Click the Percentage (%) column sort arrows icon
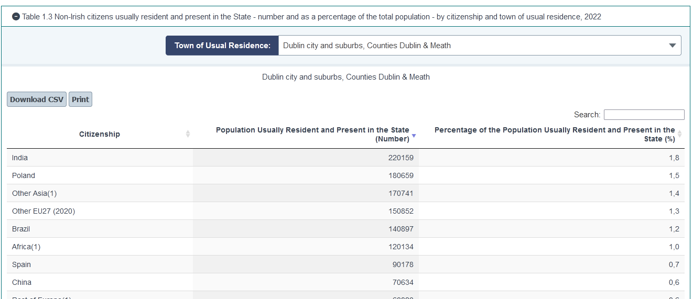The image size is (693, 299). (680, 134)
